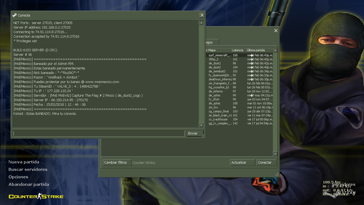Image resolution: width=364 pixels, height=205 pixels.
Task: Open Opciones from main menu
Action: pos(18,177)
